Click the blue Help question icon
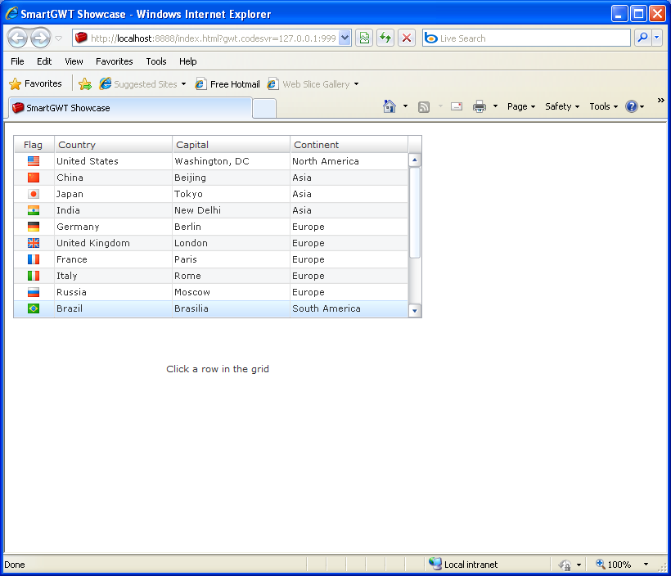The image size is (671, 576). 632,106
